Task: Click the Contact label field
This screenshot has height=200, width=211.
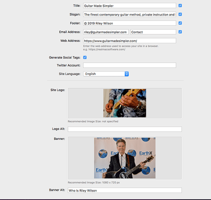Action: 153,32
